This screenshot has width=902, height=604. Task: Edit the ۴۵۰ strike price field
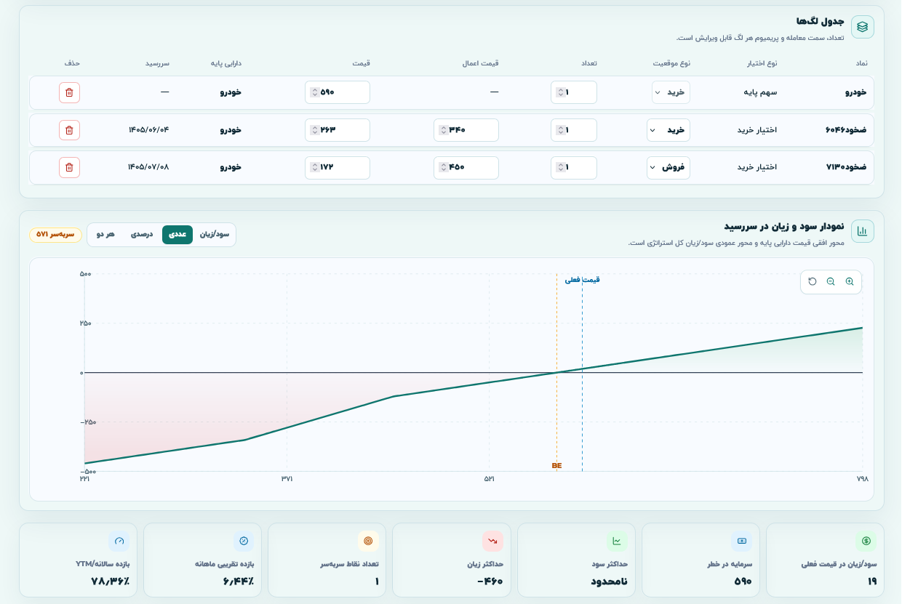[x=466, y=167]
